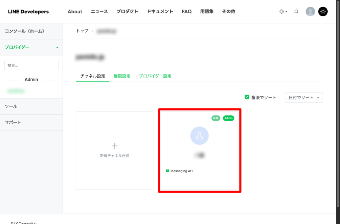
Task: Click the 新規 badge on channel card
Action: pyautogui.click(x=215, y=118)
